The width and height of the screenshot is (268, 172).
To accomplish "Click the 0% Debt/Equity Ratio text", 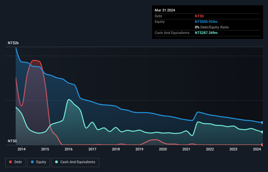I will point(212,27).
